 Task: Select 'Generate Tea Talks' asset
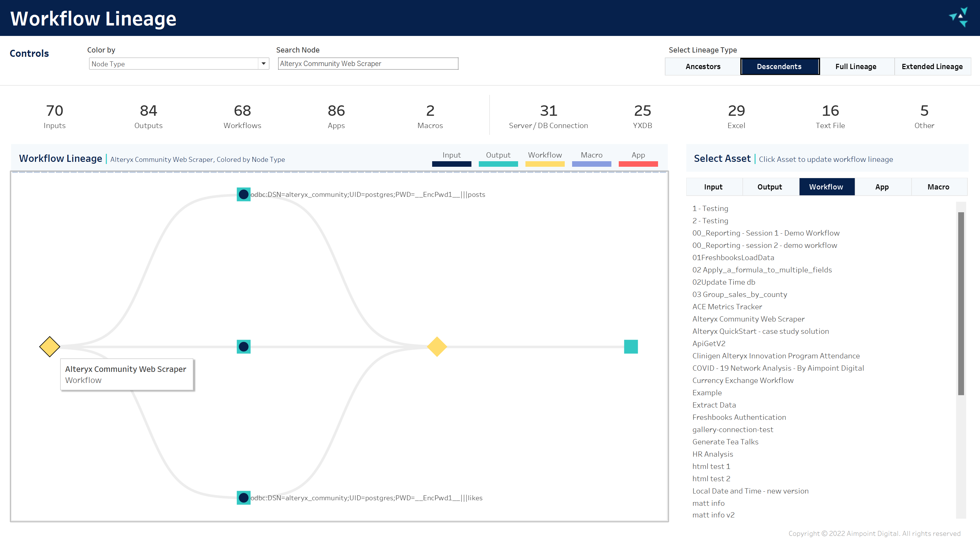(726, 442)
